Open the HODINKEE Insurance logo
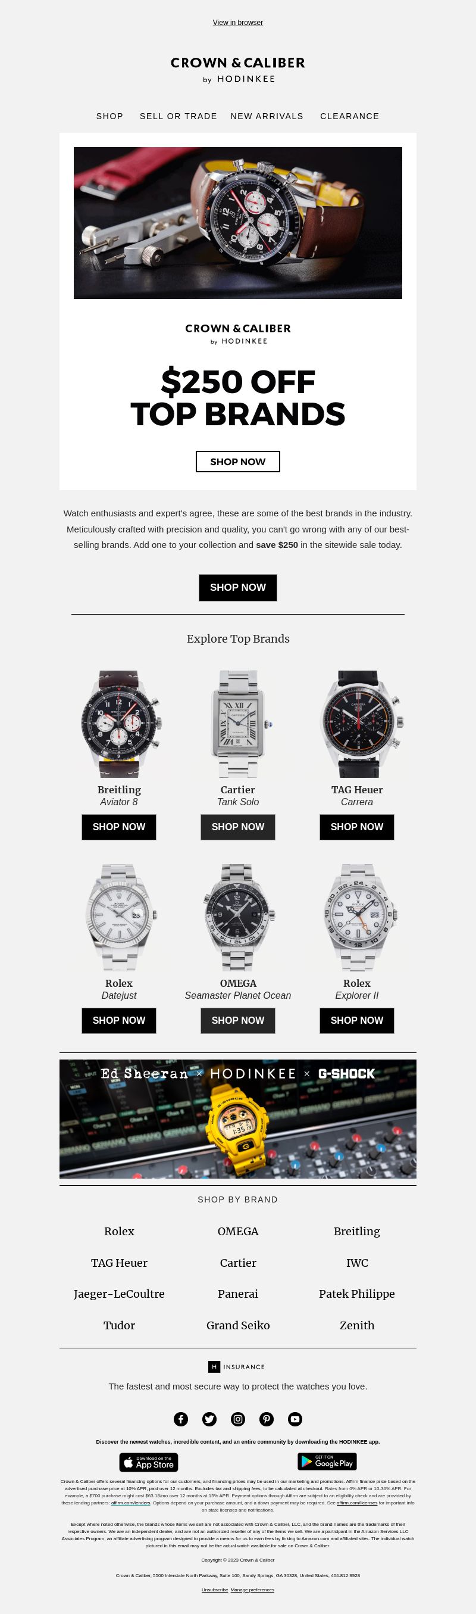Image resolution: width=476 pixels, height=1614 pixels. 237,1366
